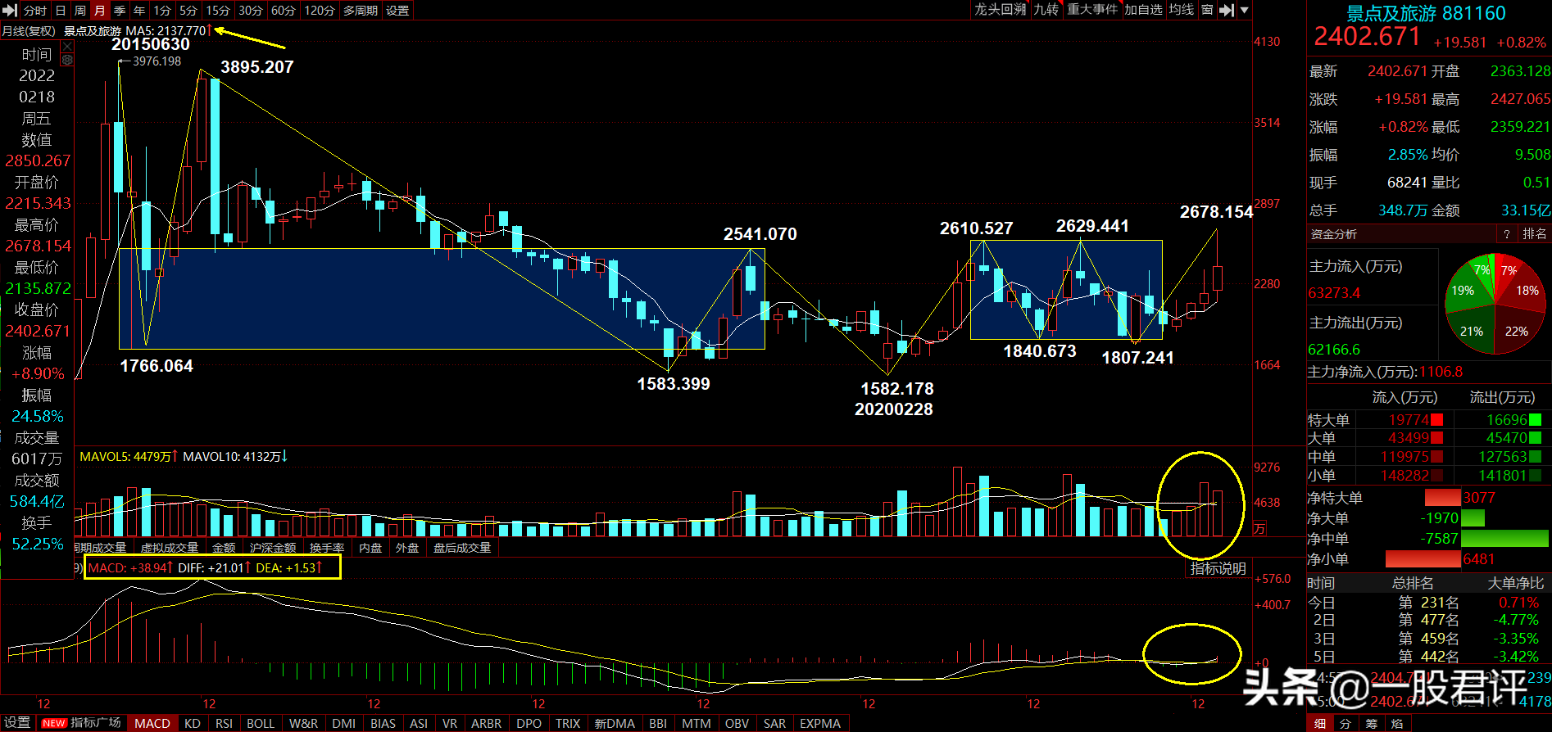Select the 月 monthly period
The width and height of the screenshot is (1552, 732).
(x=100, y=11)
